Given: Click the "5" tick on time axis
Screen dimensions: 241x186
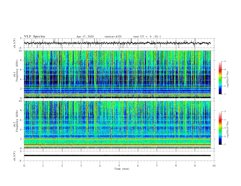Looking at the screenshot, I should coord(119,166).
